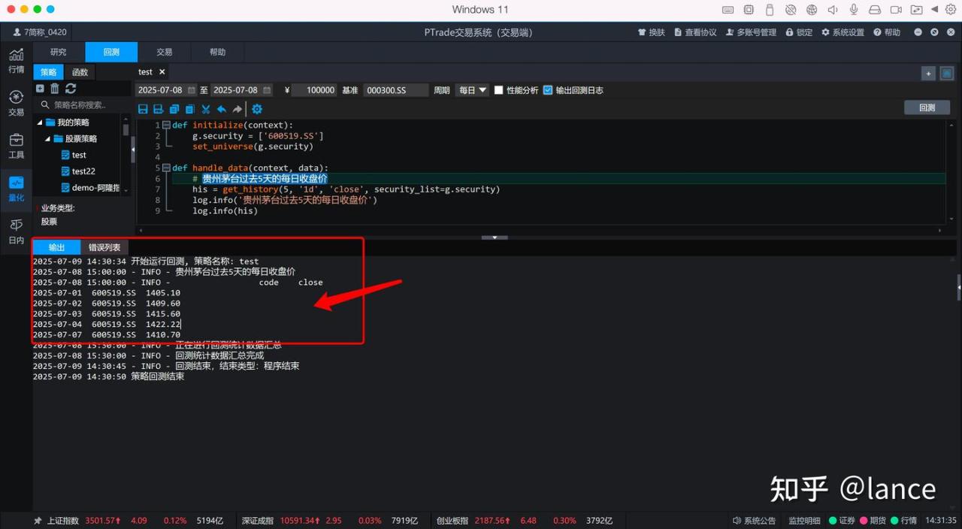
Task: Click the redo arrow icon
Action: (x=237, y=109)
